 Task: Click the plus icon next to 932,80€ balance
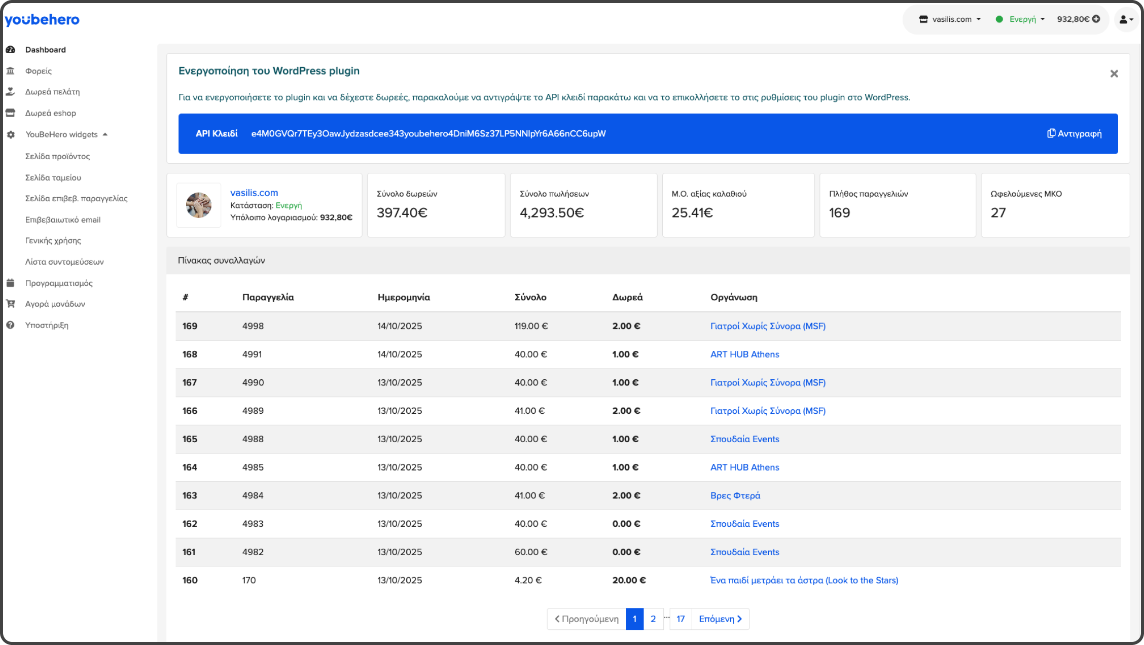point(1096,19)
